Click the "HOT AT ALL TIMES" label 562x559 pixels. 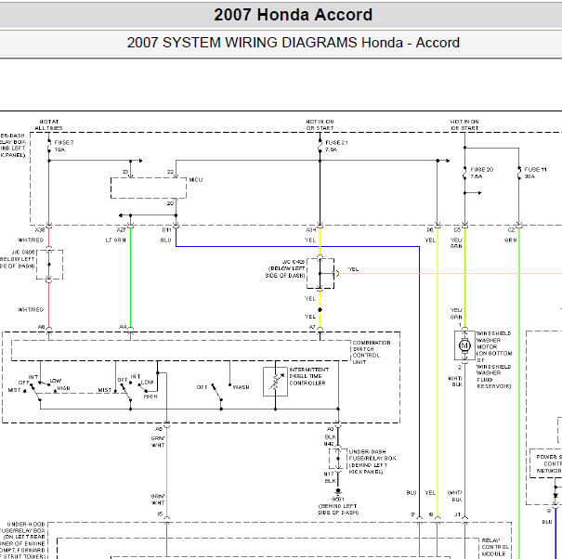pos(48,124)
